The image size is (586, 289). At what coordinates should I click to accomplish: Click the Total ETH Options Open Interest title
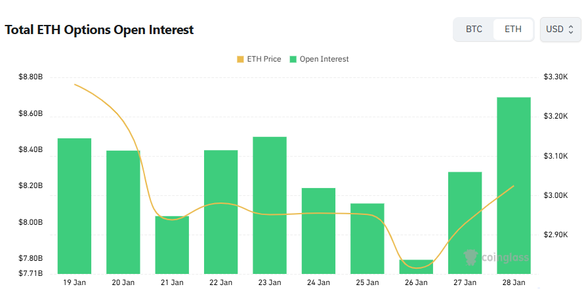point(99,30)
